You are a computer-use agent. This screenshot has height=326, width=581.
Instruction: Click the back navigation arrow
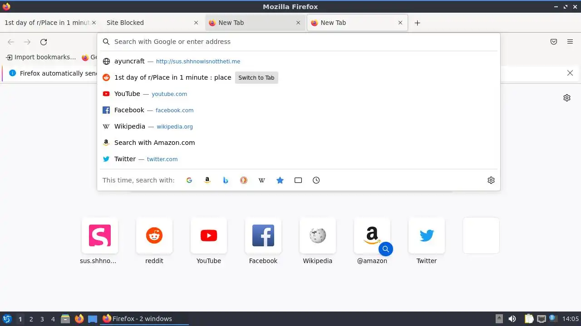(x=11, y=42)
